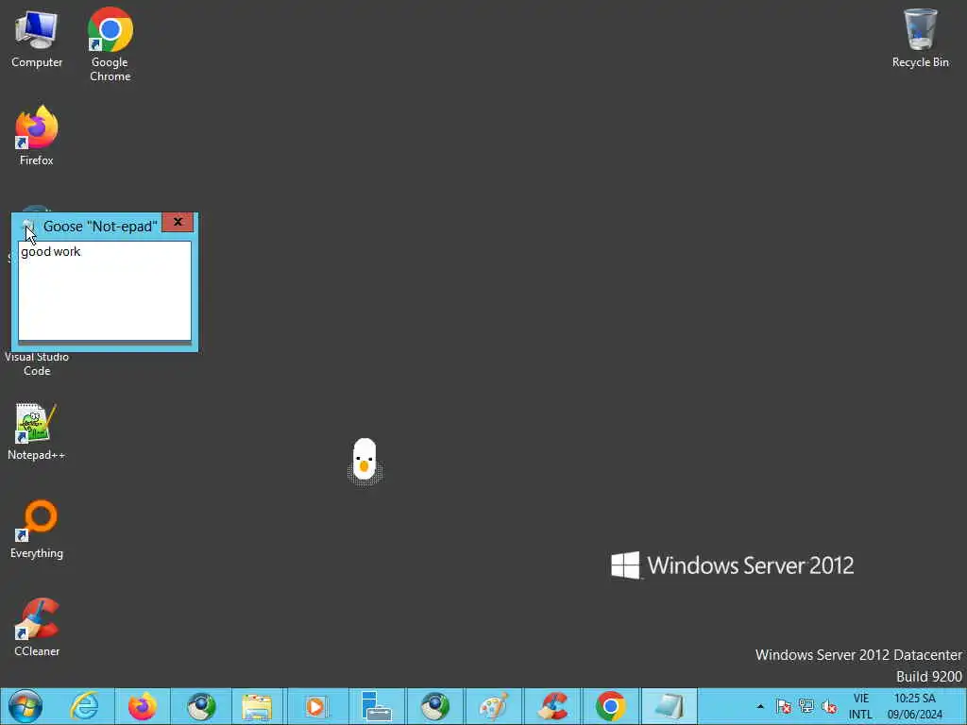Open Server Manager from the taskbar
Viewport: 967px width, 725px height.
[x=377, y=706]
